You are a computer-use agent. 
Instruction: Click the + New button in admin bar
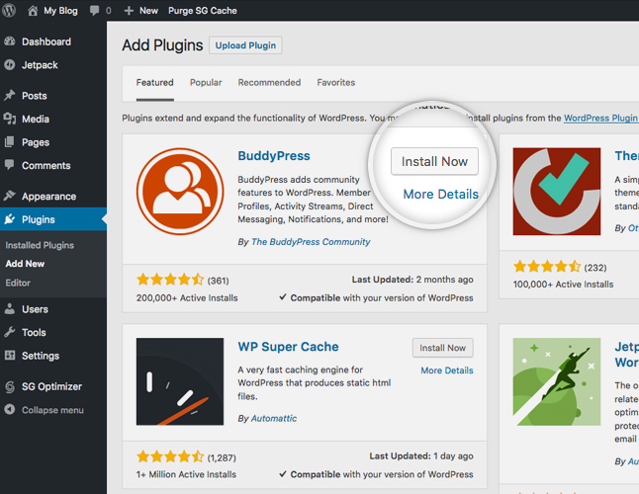tap(140, 10)
